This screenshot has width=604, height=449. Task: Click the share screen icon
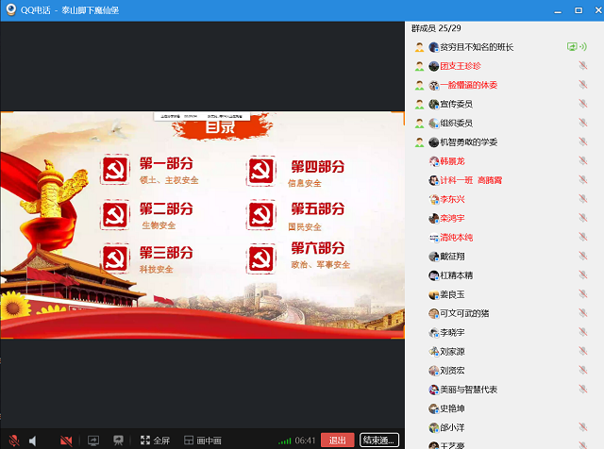(93, 440)
